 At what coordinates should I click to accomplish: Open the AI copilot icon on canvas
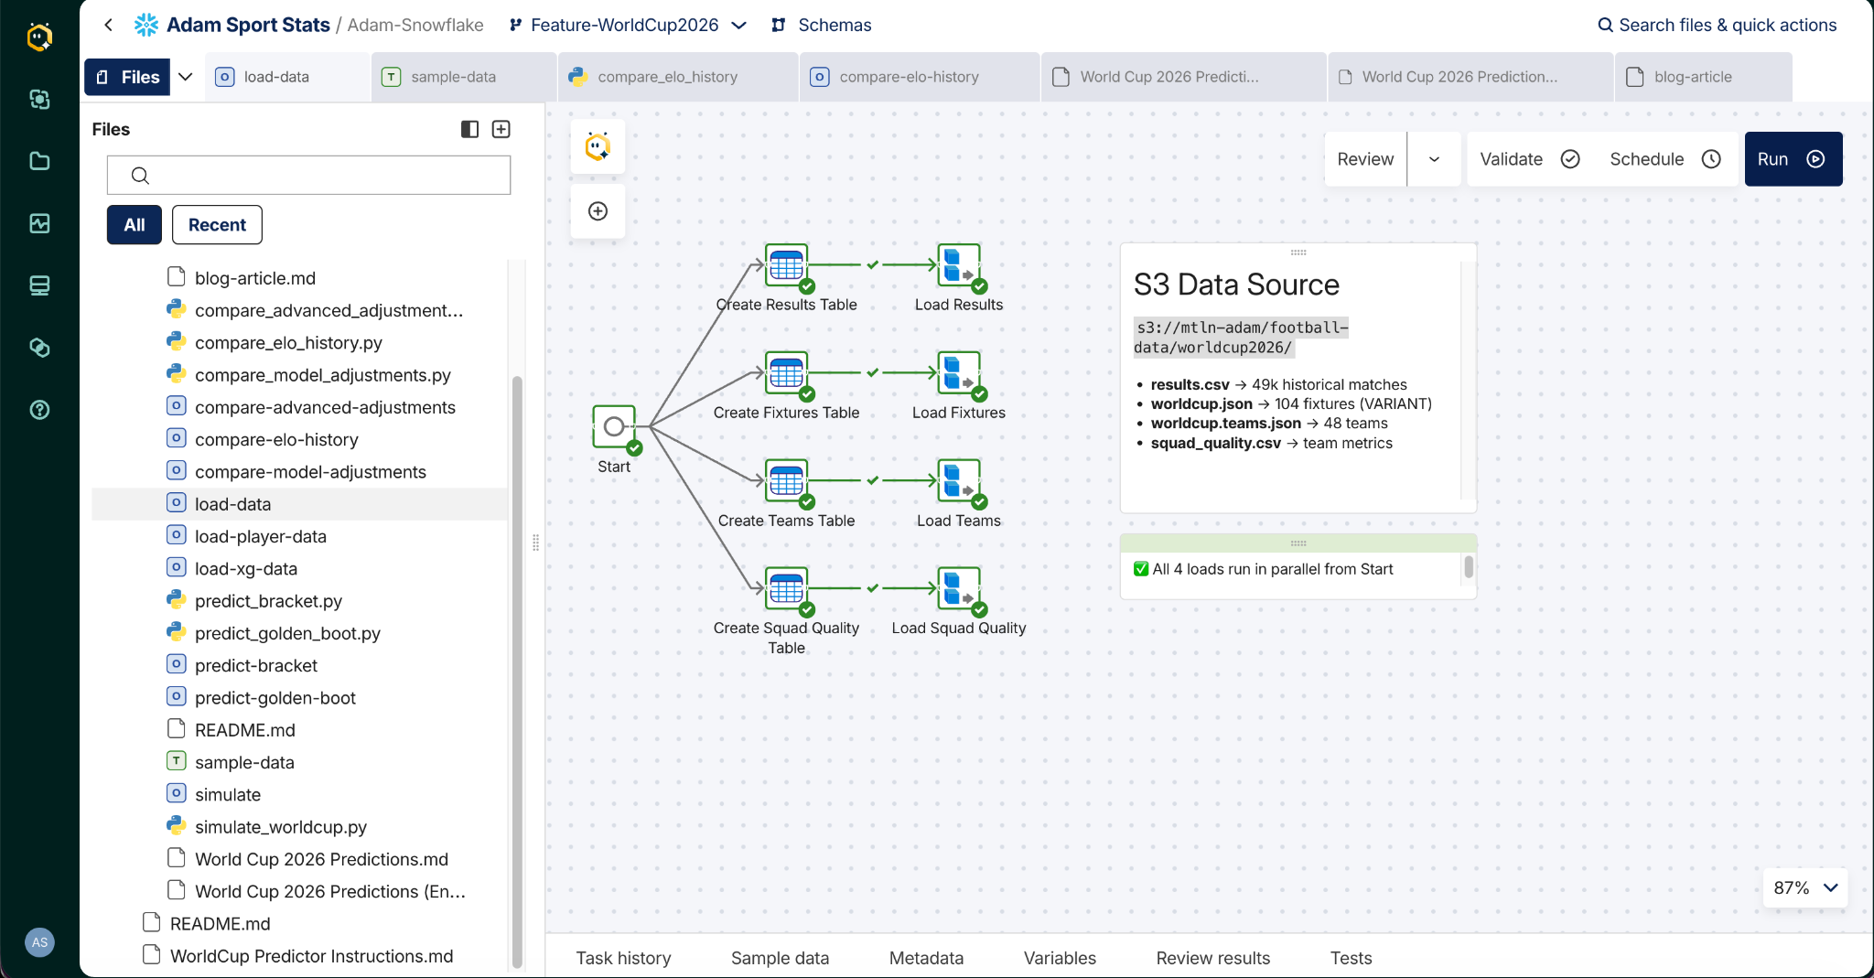tap(598, 146)
